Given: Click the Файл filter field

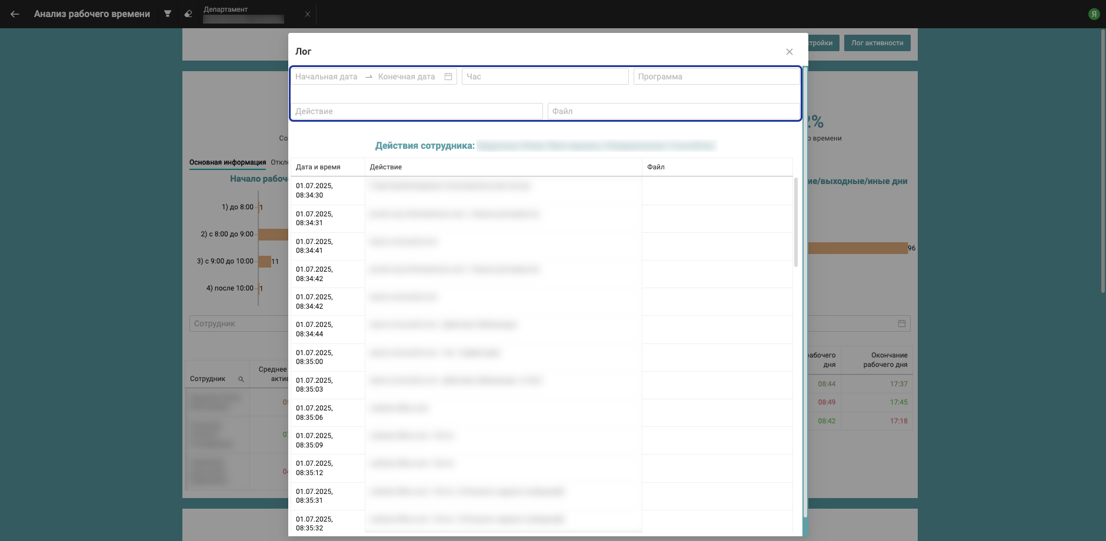Looking at the screenshot, I should [x=673, y=111].
